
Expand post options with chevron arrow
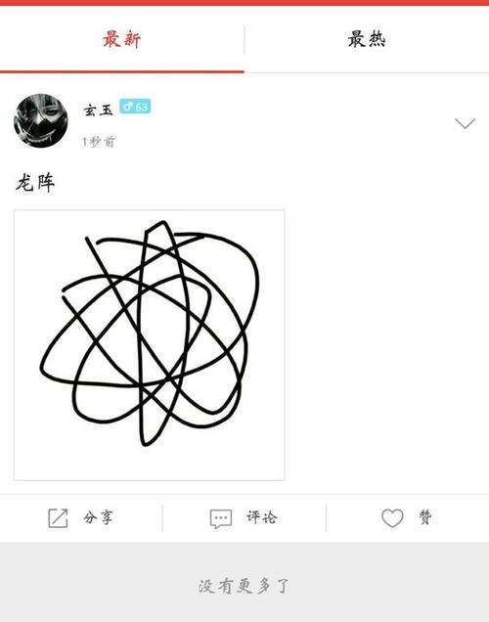point(465,123)
